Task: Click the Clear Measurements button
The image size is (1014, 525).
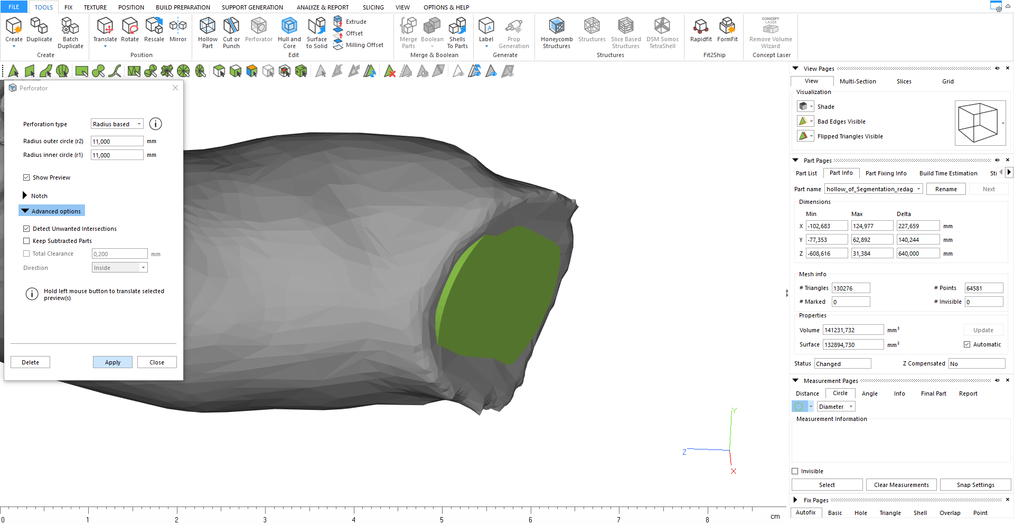Action: (x=901, y=485)
